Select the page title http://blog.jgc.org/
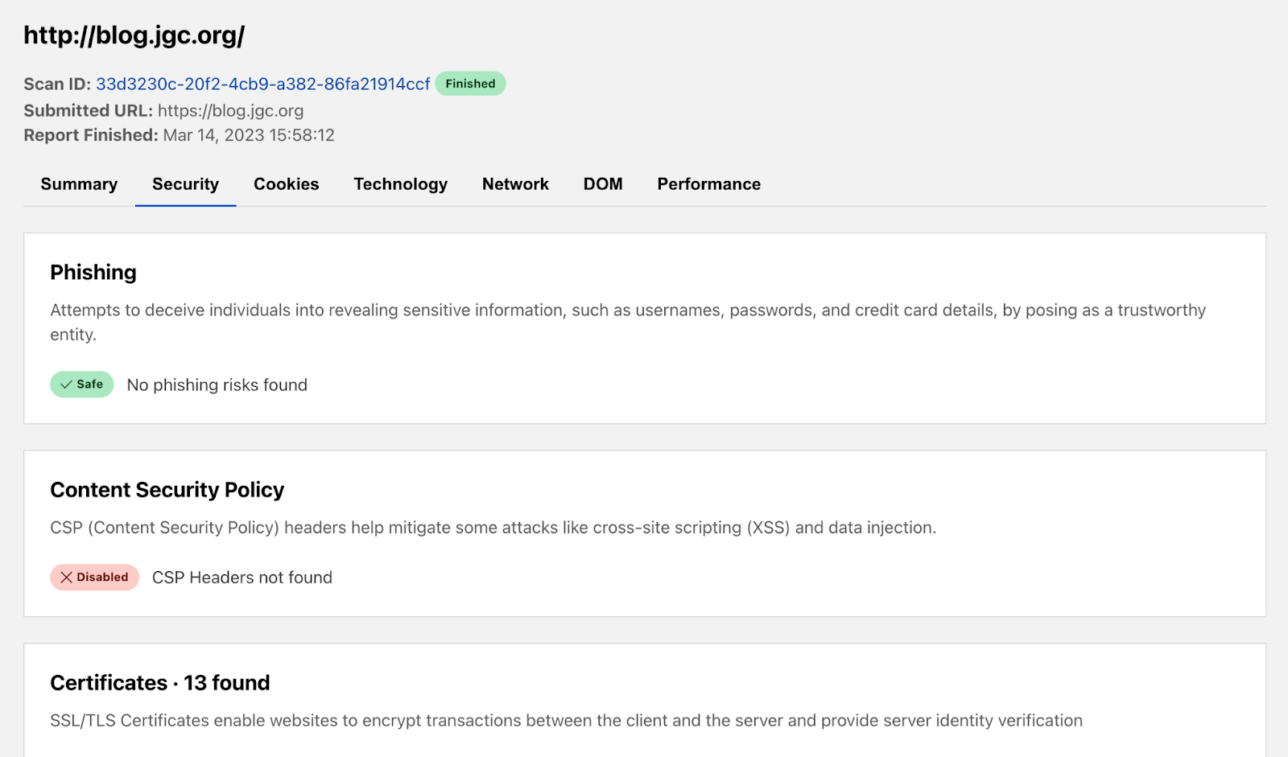This screenshot has height=757, width=1288. click(x=134, y=35)
